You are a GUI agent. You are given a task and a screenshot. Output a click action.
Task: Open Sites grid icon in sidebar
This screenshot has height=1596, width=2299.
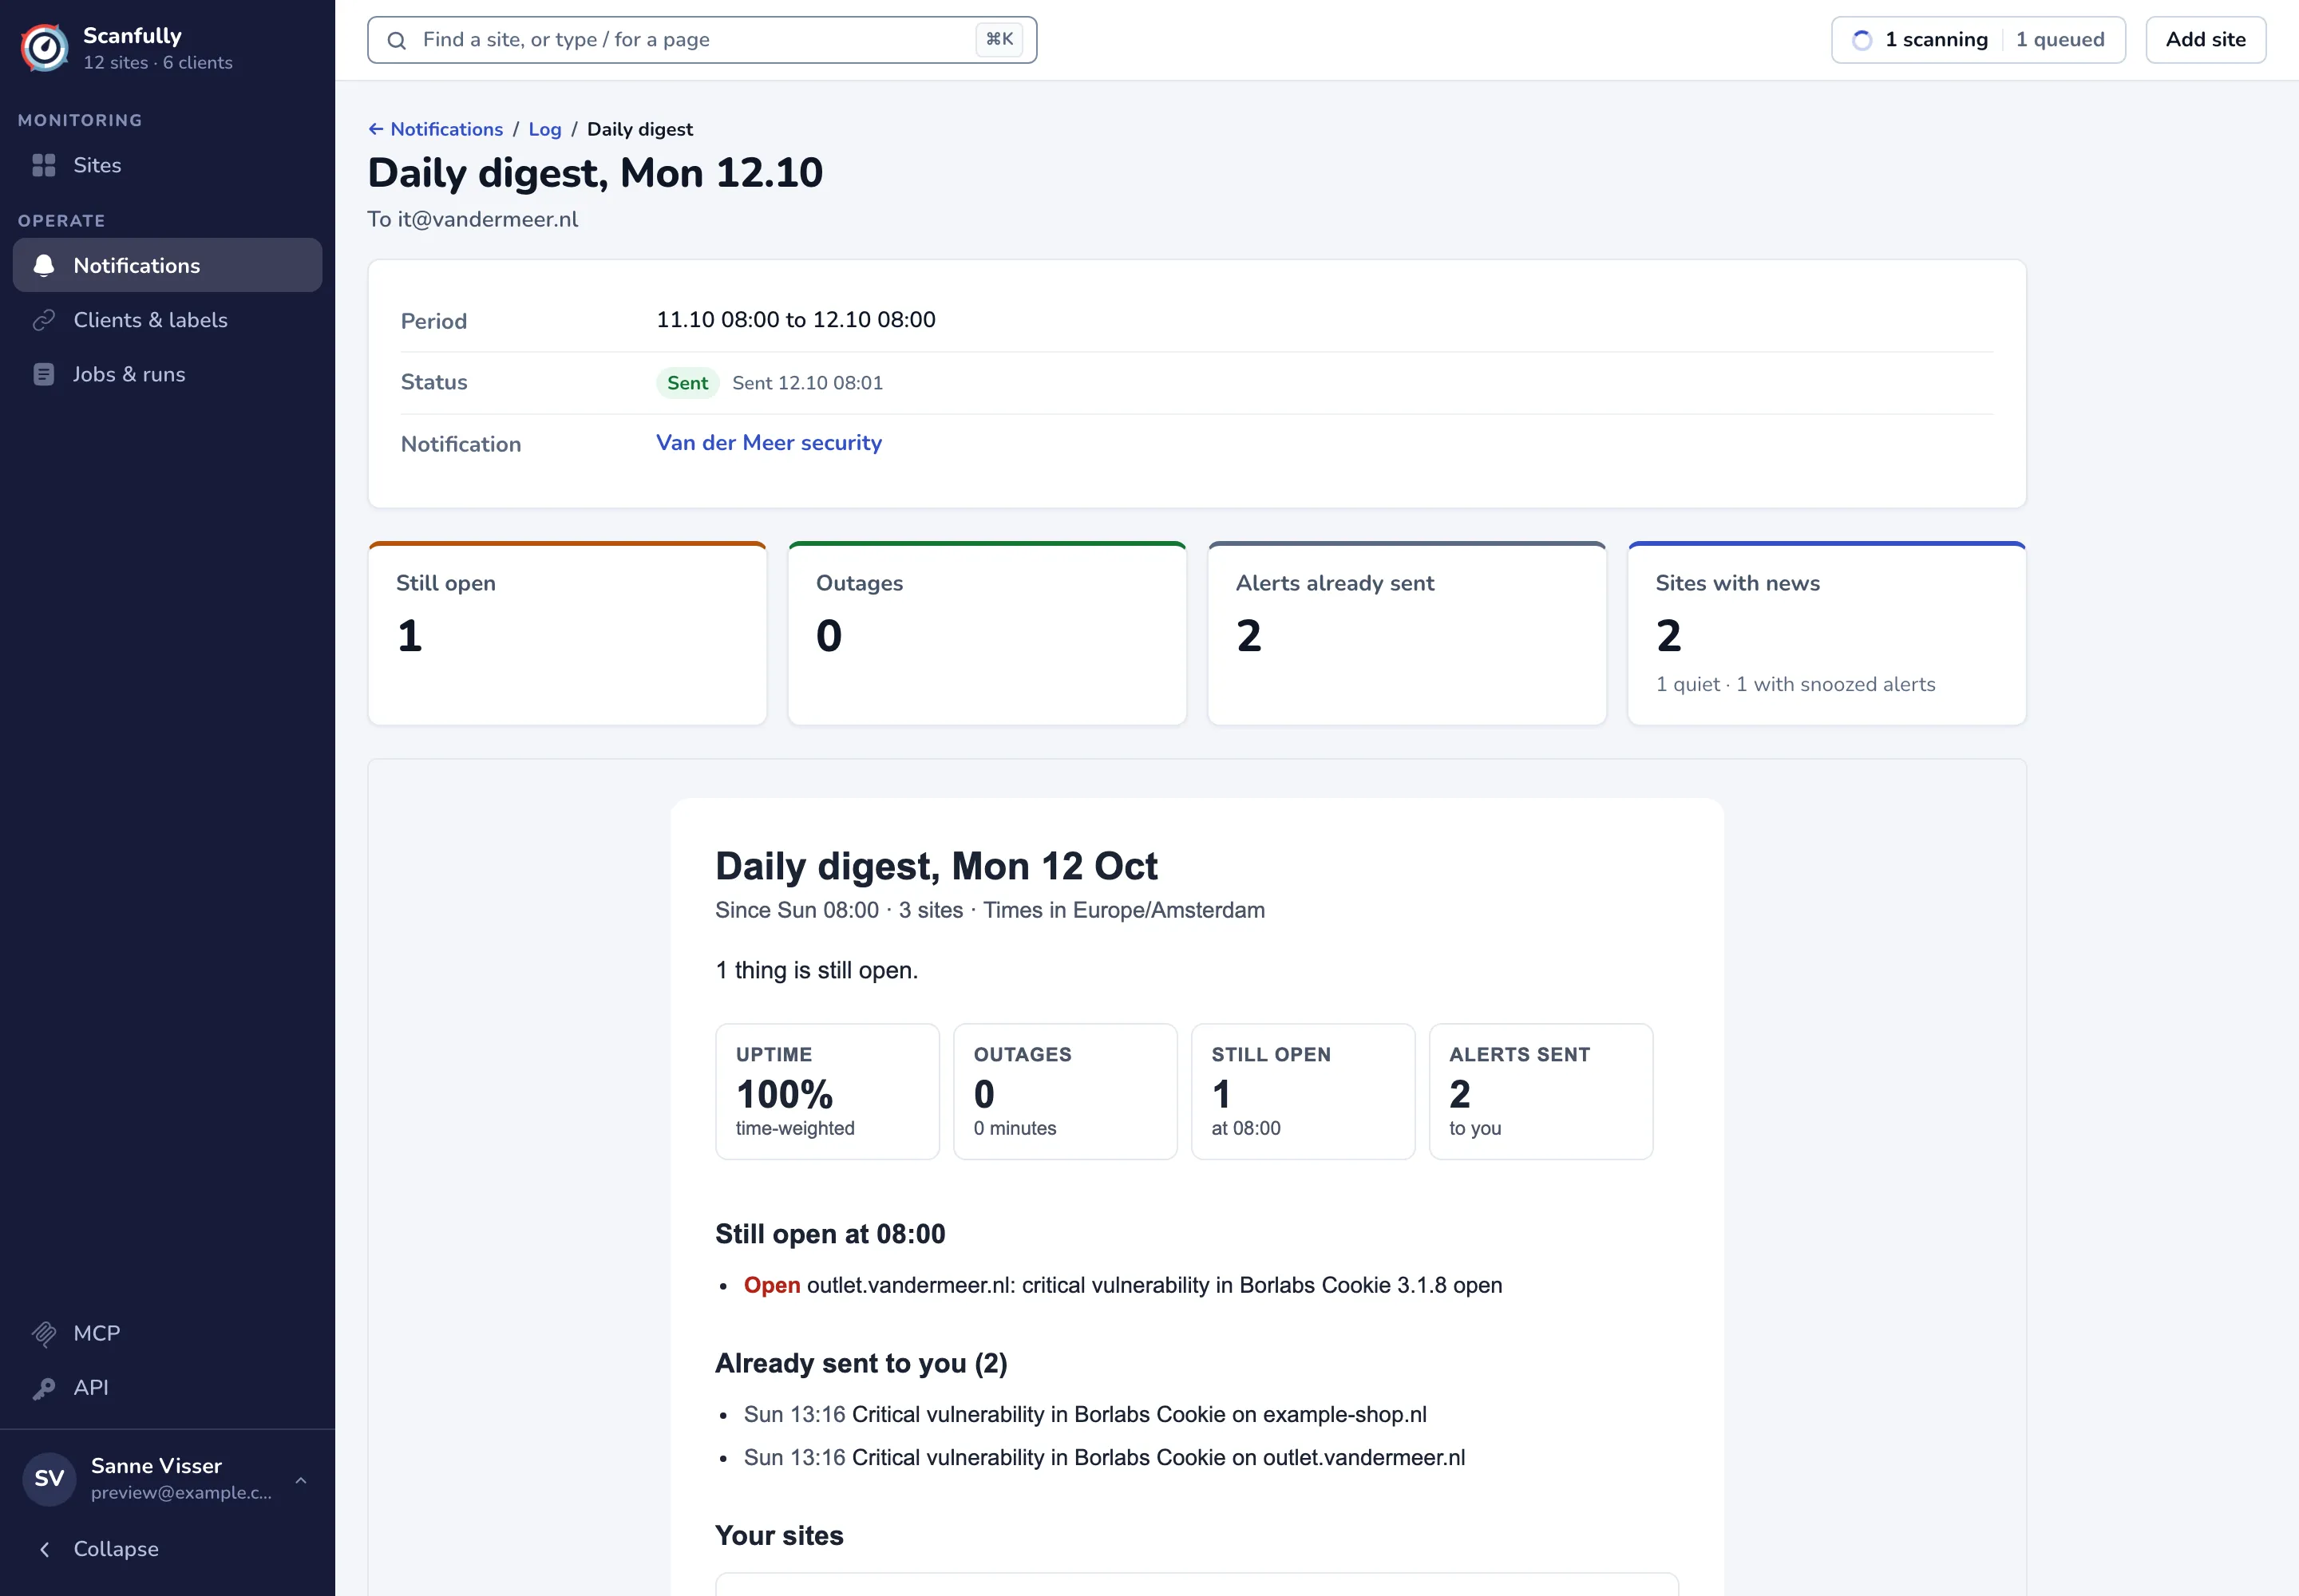(44, 165)
